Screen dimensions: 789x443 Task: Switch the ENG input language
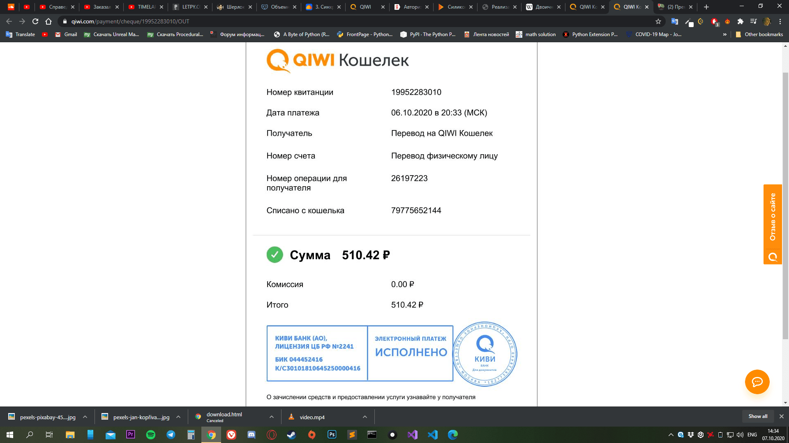tap(752, 435)
